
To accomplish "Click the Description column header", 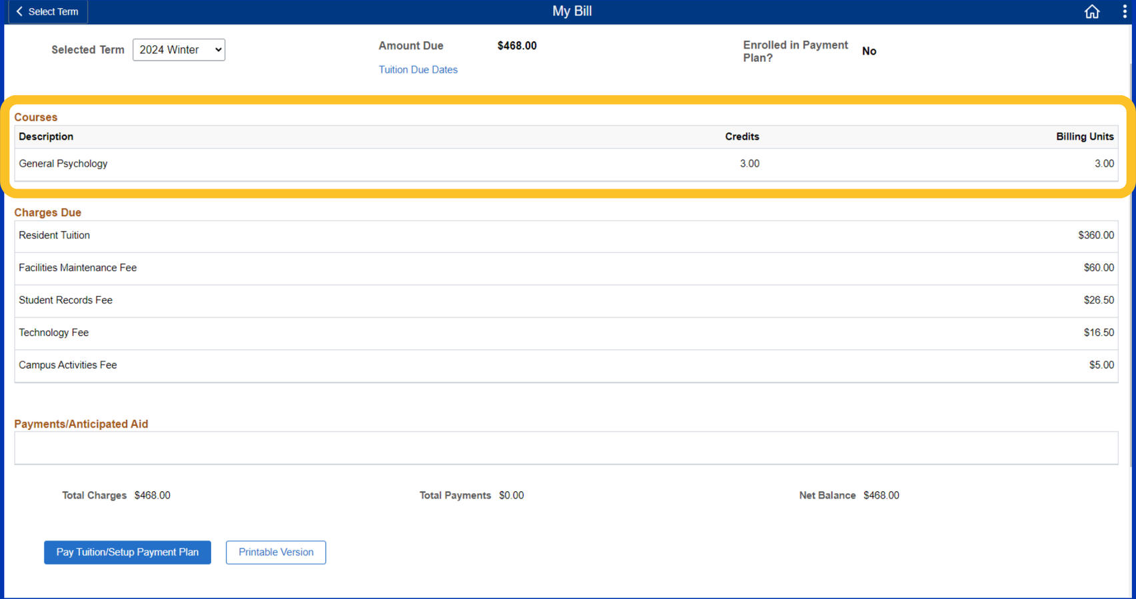I will point(46,136).
